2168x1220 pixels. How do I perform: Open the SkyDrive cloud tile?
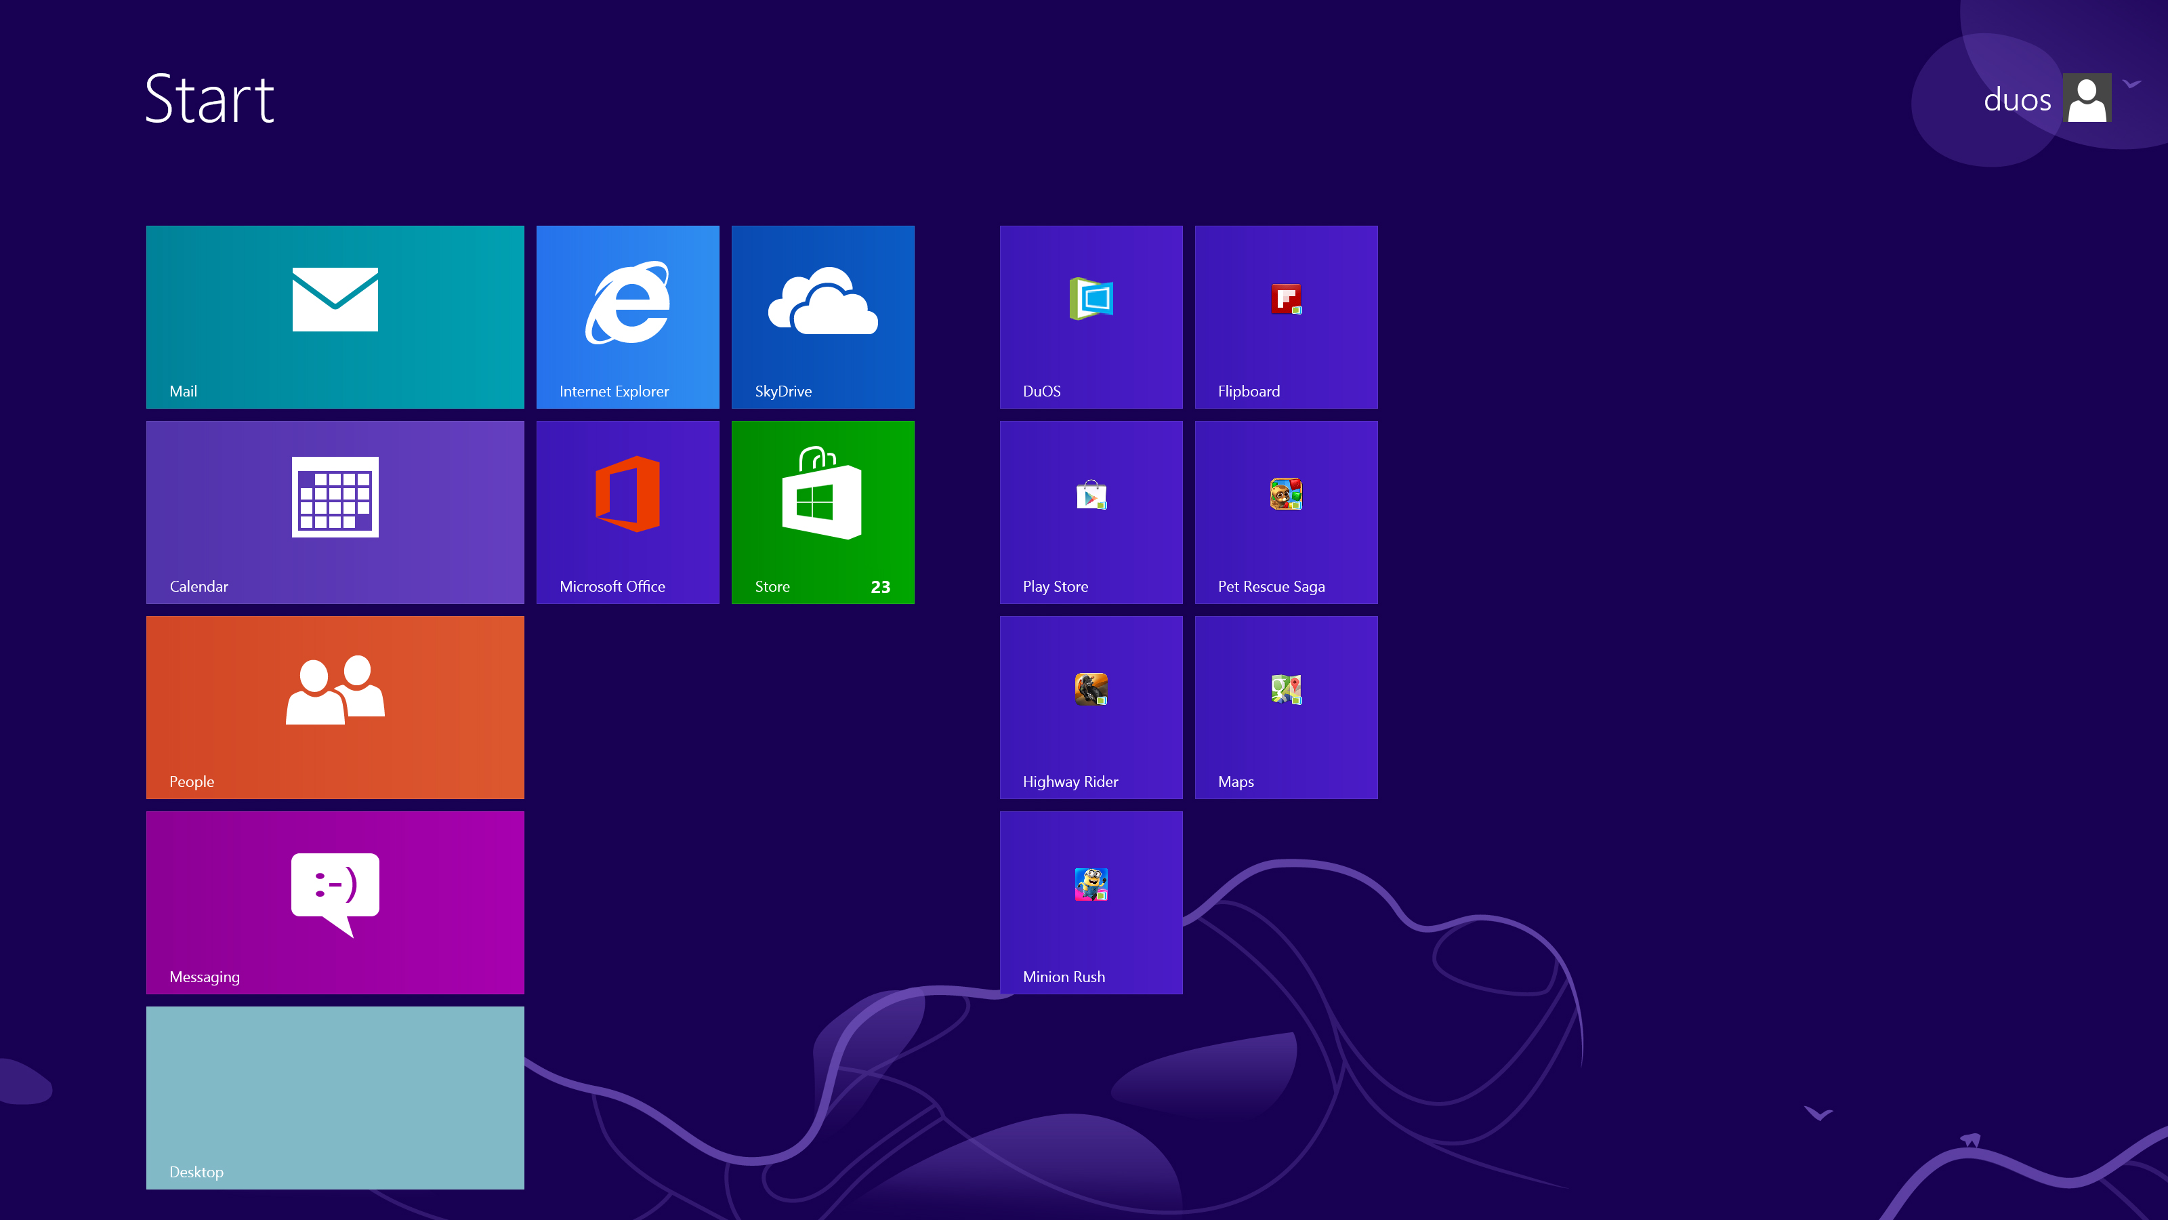pos(823,317)
